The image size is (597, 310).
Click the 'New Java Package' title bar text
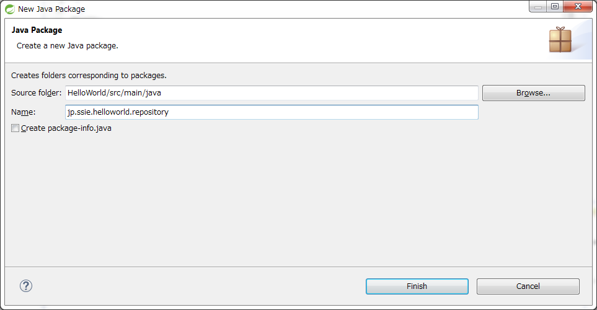click(x=51, y=9)
